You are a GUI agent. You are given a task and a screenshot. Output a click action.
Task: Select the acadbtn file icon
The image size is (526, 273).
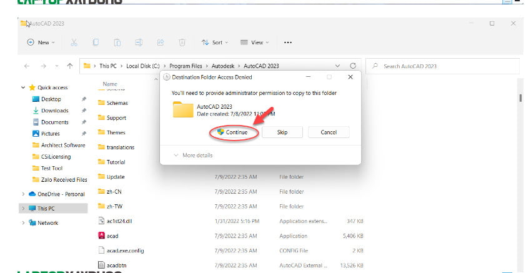coord(101,266)
